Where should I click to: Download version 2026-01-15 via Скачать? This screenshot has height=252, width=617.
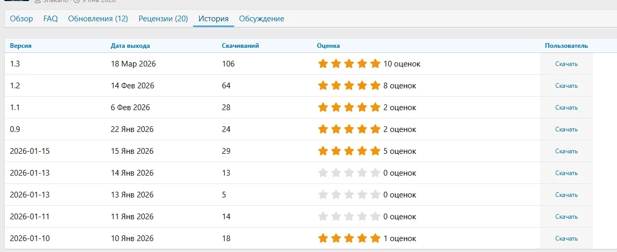pyautogui.click(x=566, y=151)
